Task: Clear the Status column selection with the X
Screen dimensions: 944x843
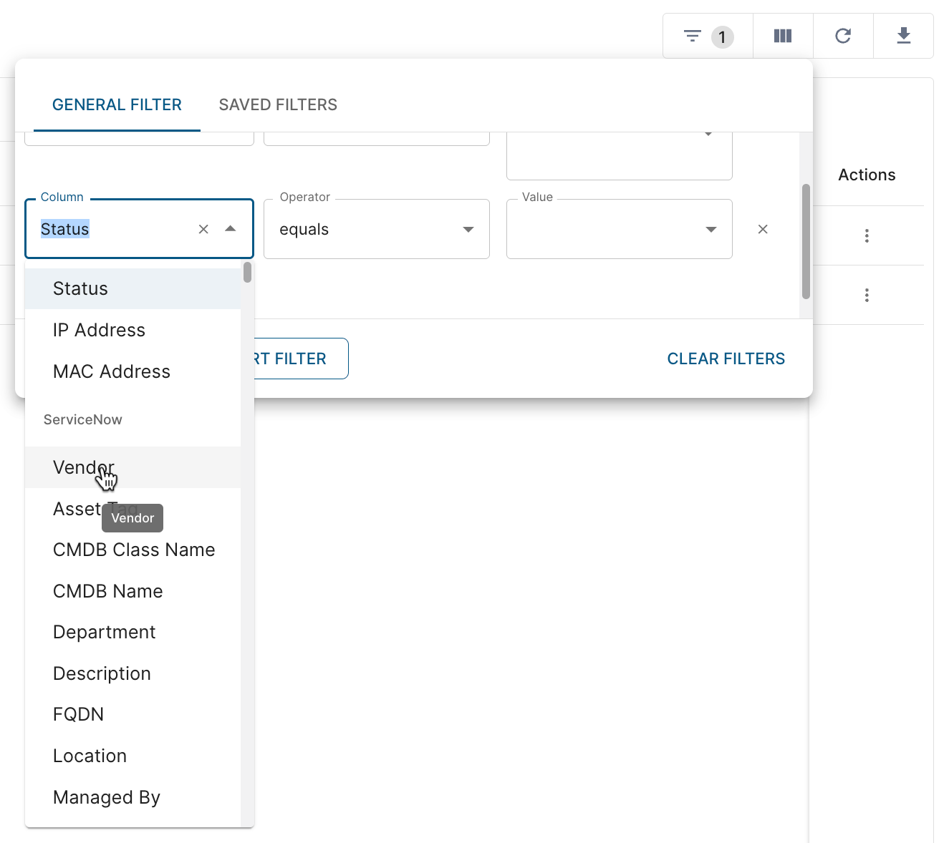Action: tap(203, 229)
